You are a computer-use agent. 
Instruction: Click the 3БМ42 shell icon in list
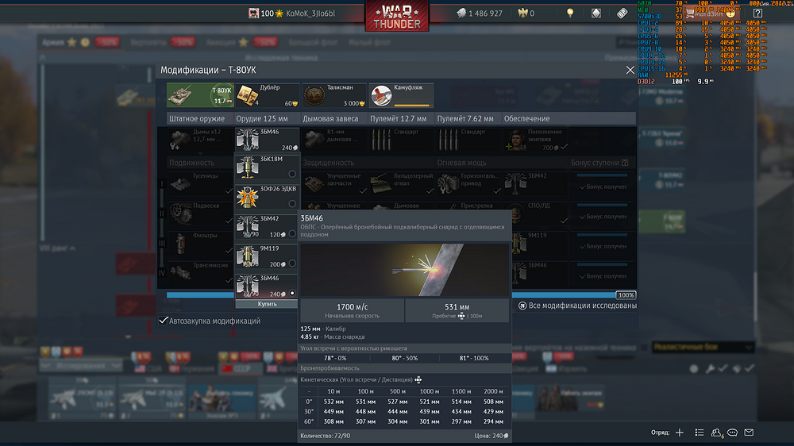tap(248, 227)
